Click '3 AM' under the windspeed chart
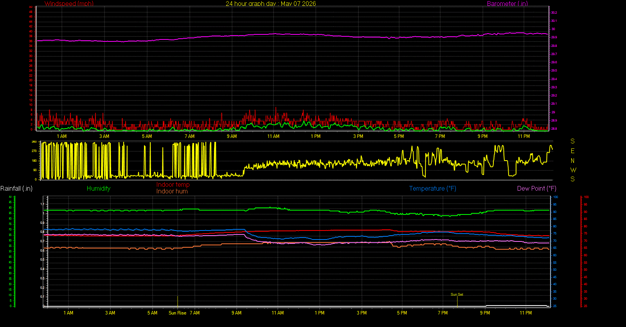Image resolution: width=626 pixels, height=327 pixels. tap(104, 136)
